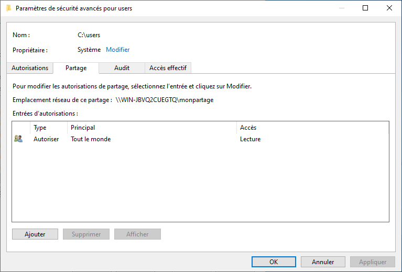The image size is (402, 272).
Task: Close the advanced security settings window
Action: point(389,8)
